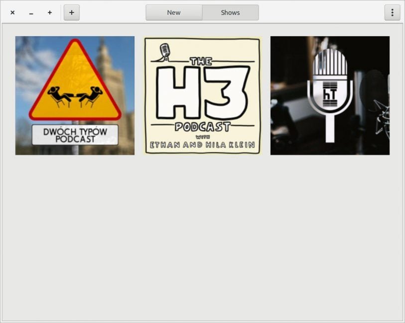Open the three-dot application menu
This screenshot has height=323, width=405.
click(x=392, y=12)
